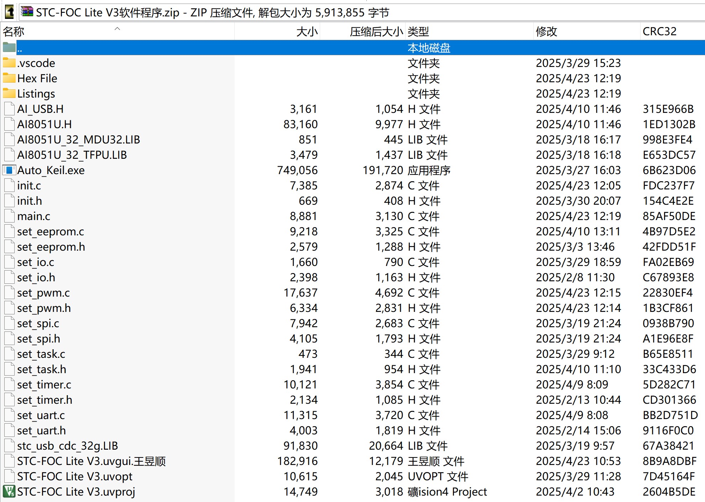The image size is (705, 502).
Task: Sort by the 修改 column header
Action: pyautogui.click(x=587, y=31)
